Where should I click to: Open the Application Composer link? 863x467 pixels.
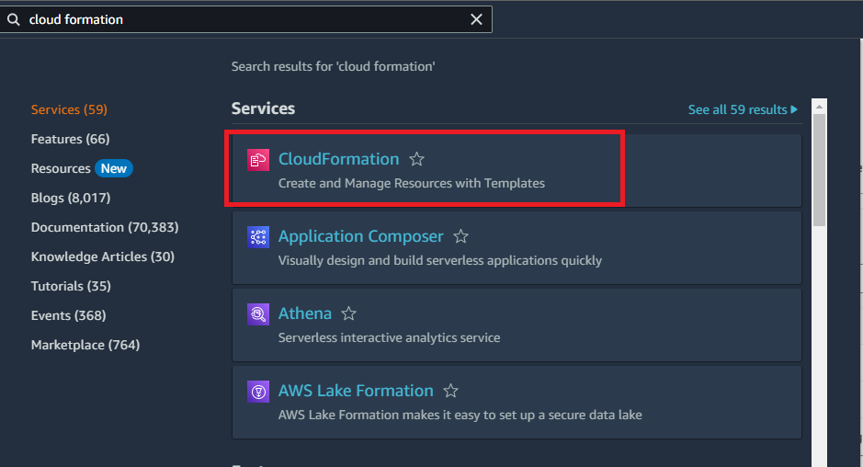pyautogui.click(x=360, y=236)
